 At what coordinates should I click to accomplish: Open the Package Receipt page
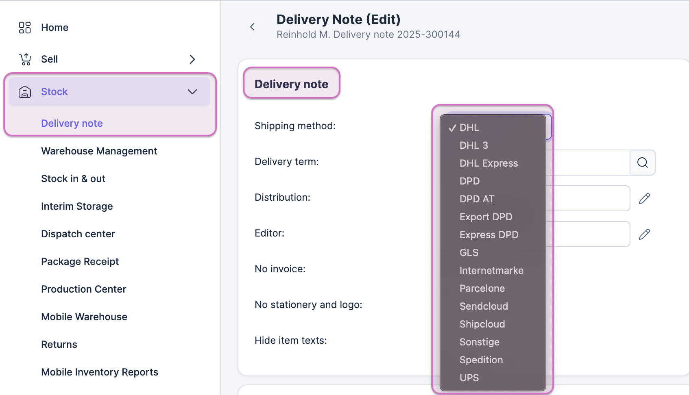[x=80, y=262]
